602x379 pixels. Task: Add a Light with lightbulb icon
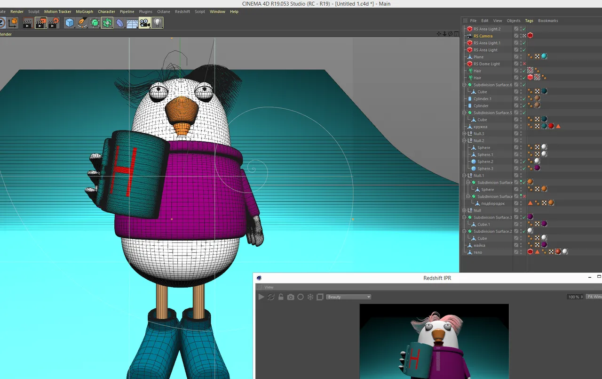click(x=158, y=23)
